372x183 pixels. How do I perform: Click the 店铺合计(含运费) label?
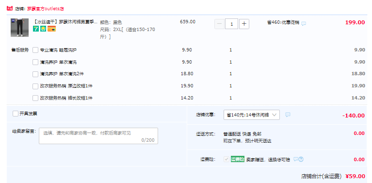[x=321, y=176]
